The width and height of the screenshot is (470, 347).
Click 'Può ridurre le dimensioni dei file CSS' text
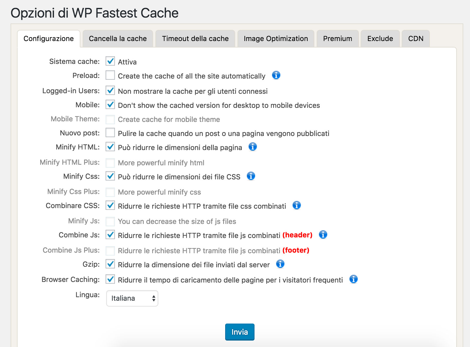[x=179, y=177]
